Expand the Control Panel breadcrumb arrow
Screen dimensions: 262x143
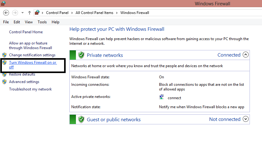pyautogui.click(x=72, y=13)
